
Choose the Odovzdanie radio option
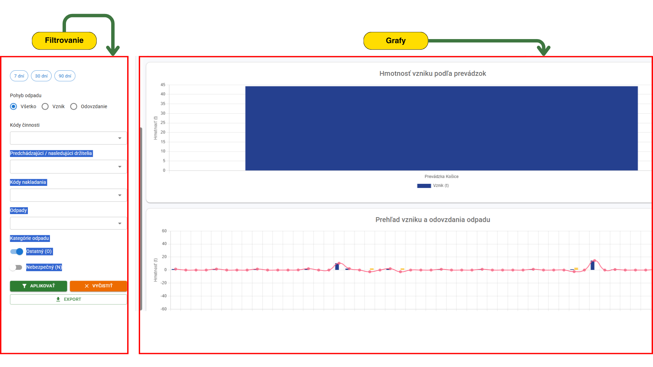(74, 107)
